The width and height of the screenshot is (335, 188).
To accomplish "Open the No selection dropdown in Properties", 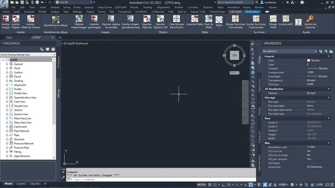I will tap(289, 51).
